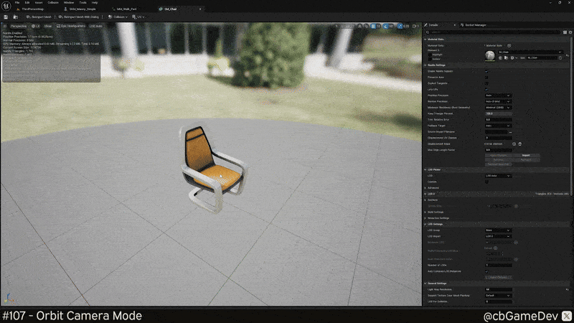Click Reimport Mesh With Dialog button

click(79, 17)
